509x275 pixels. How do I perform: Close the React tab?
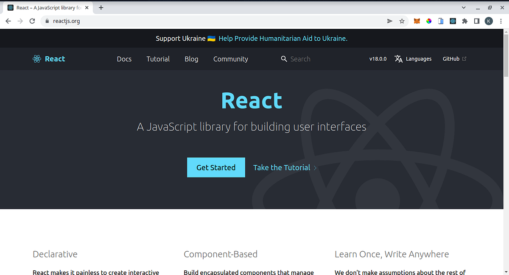tap(87, 8)
